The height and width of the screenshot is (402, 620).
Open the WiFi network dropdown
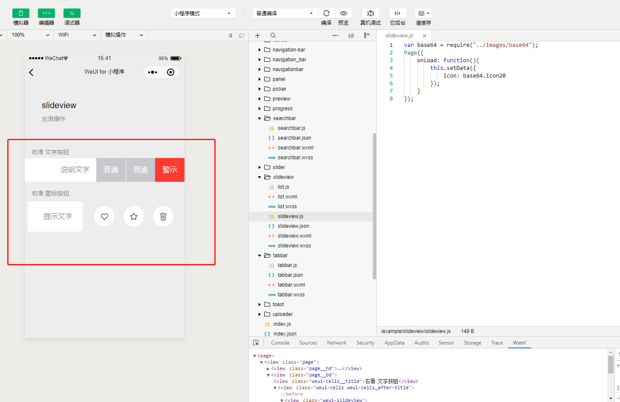click(x=77, y=35)
